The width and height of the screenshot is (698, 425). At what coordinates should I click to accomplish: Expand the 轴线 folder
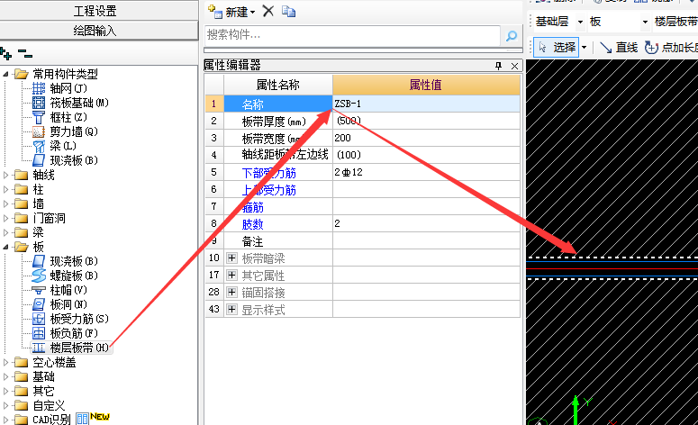pyautogui.click(x=5, y=175)
